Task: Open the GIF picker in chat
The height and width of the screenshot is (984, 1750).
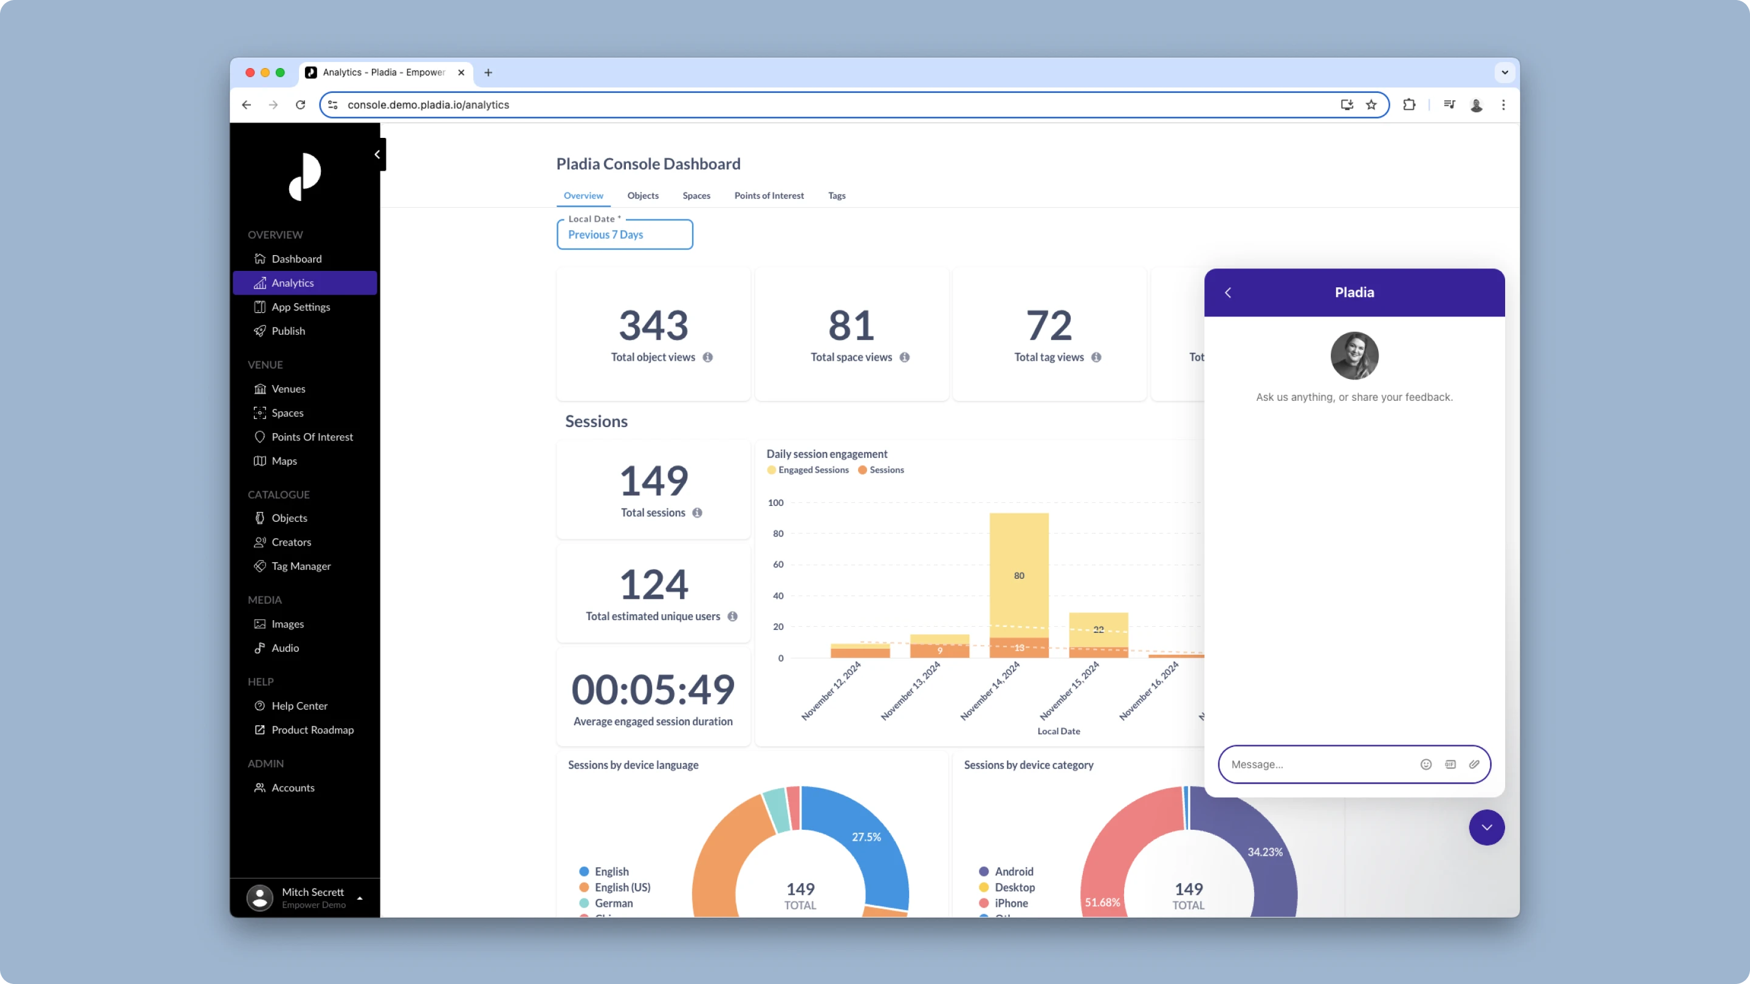Action: pyautogui.click(x=1450, y=765)
